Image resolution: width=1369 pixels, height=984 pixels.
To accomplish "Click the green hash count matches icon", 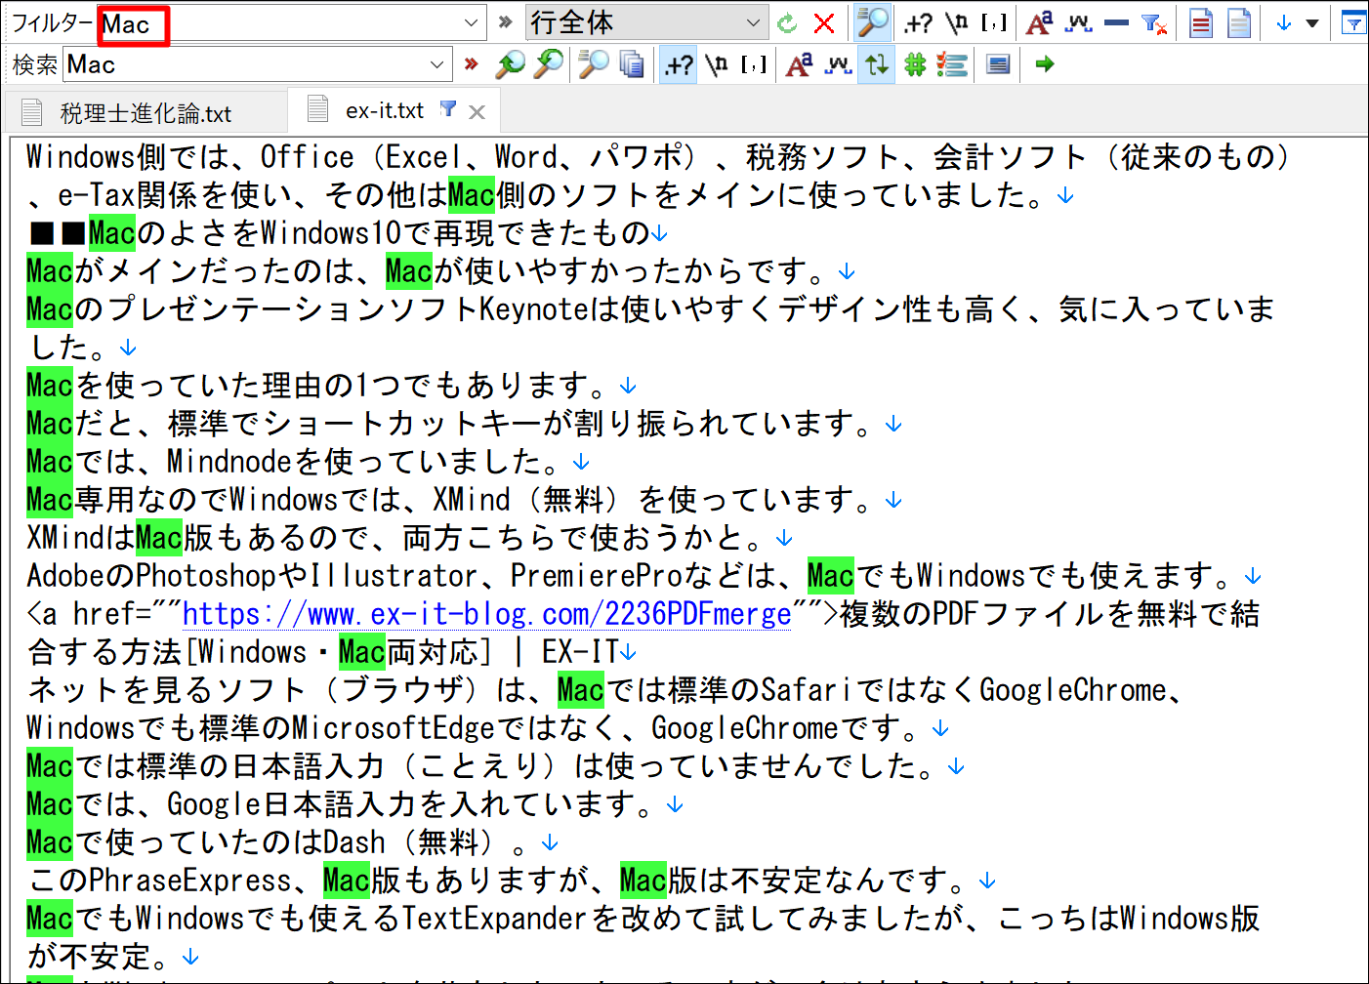I will click(x=915, y=64).
